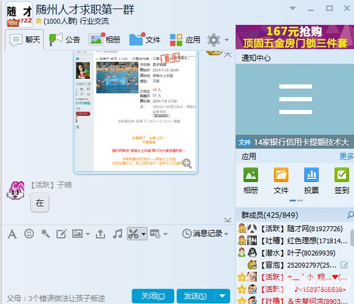The width and height of the screenshot is (354, 304).
Task: Expand the 消息记录 history dropdown
Action: [226, 234]
